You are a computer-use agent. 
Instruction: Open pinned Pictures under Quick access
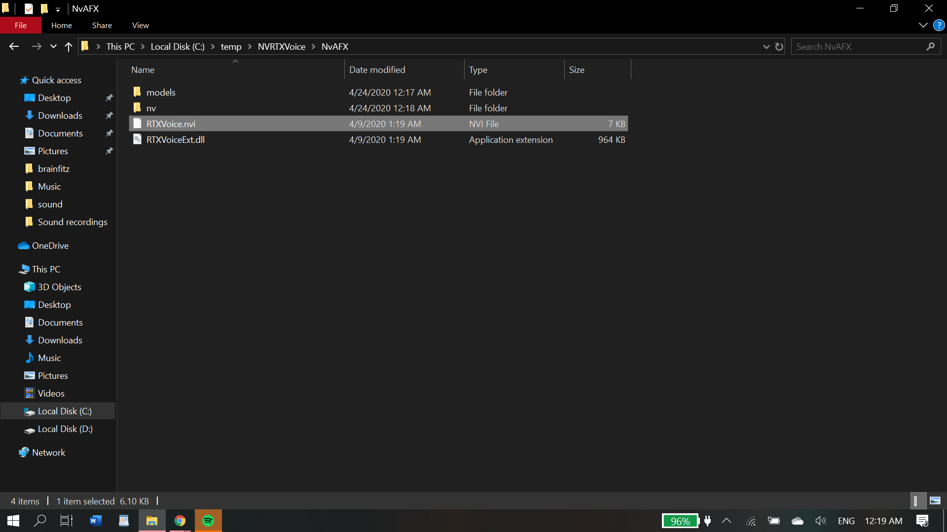[x=53, y=151]
